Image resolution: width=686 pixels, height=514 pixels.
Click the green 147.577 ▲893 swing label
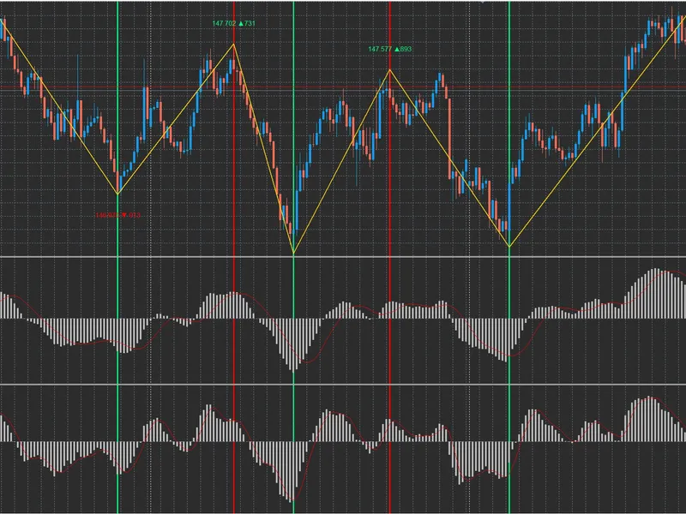click(390, 49)
